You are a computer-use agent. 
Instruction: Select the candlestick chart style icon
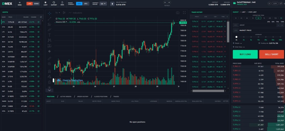pos(64,13)
